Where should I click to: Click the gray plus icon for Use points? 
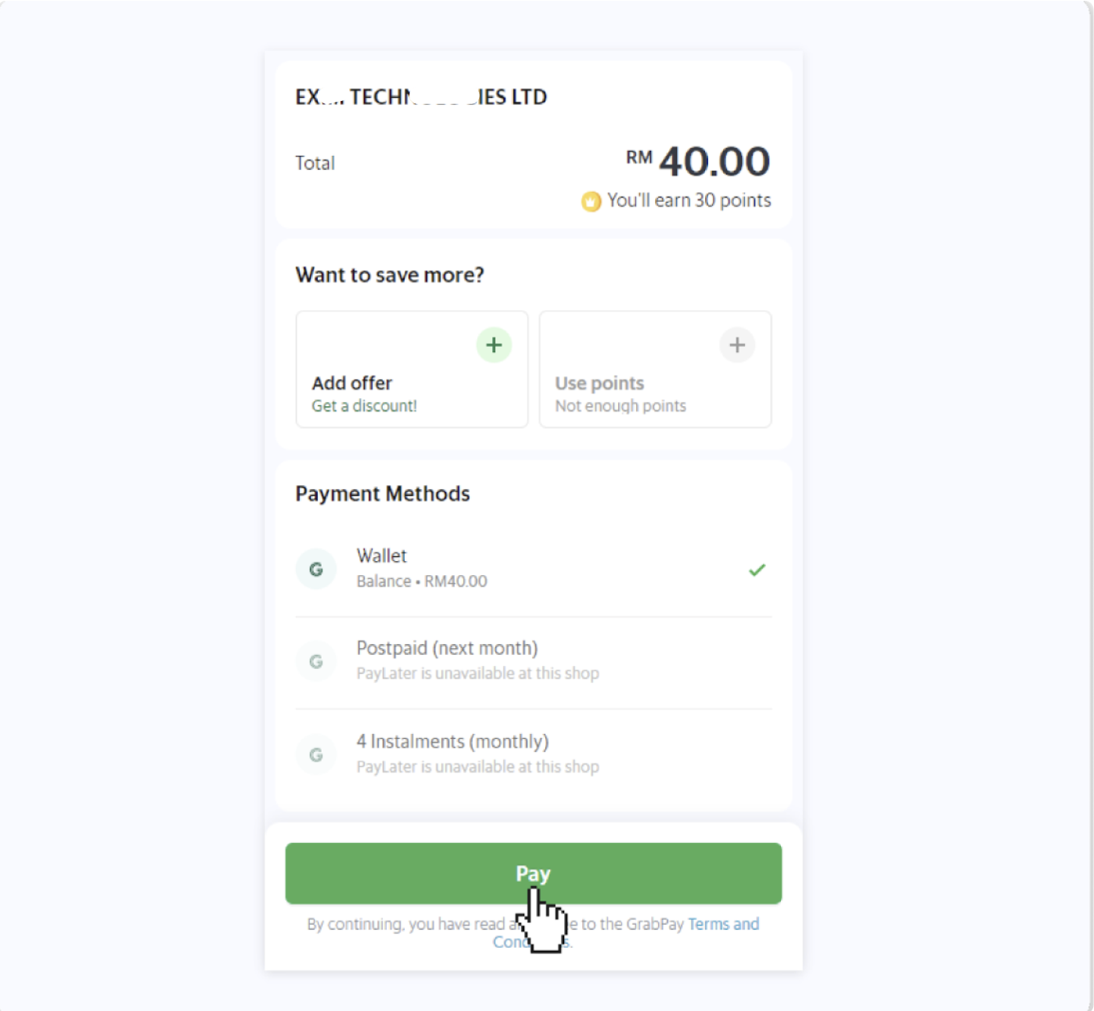click(x=737, y=345)
